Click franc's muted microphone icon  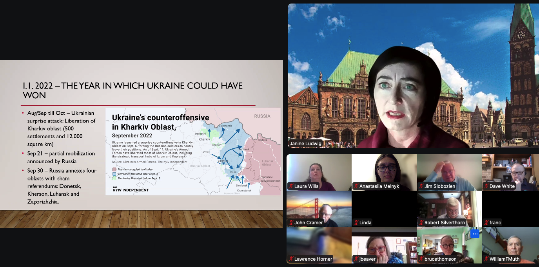[x=486, y=223]
